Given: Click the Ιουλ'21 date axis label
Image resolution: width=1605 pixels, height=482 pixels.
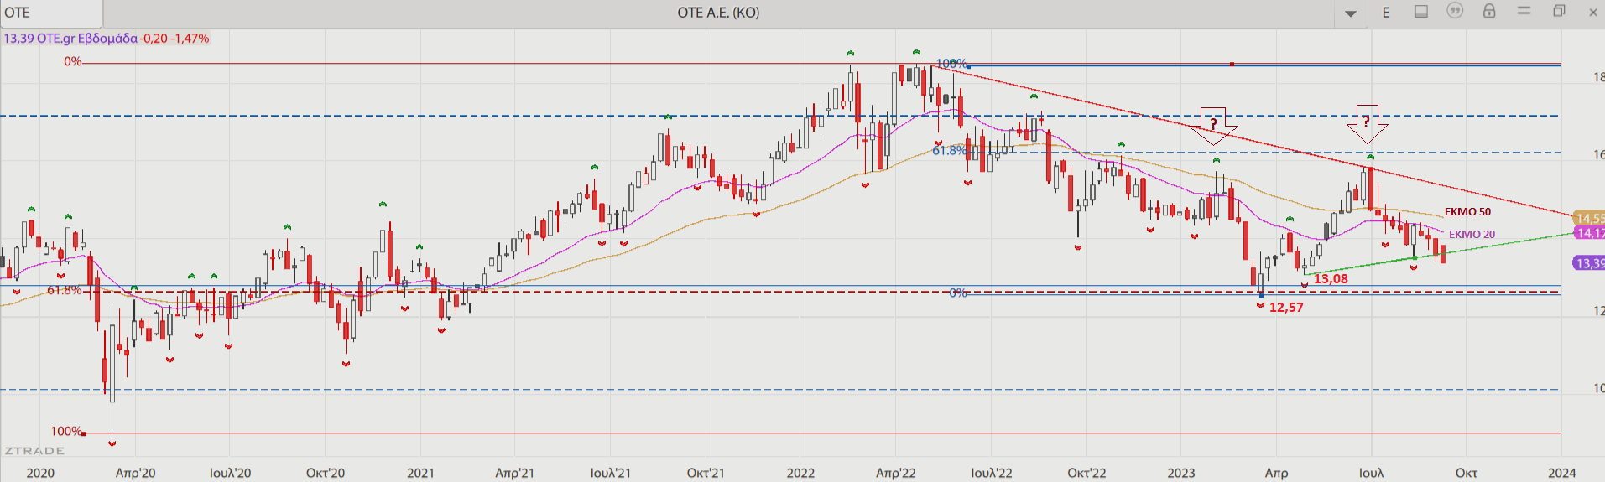Looking at the screenshot, I should coord(610,473).
